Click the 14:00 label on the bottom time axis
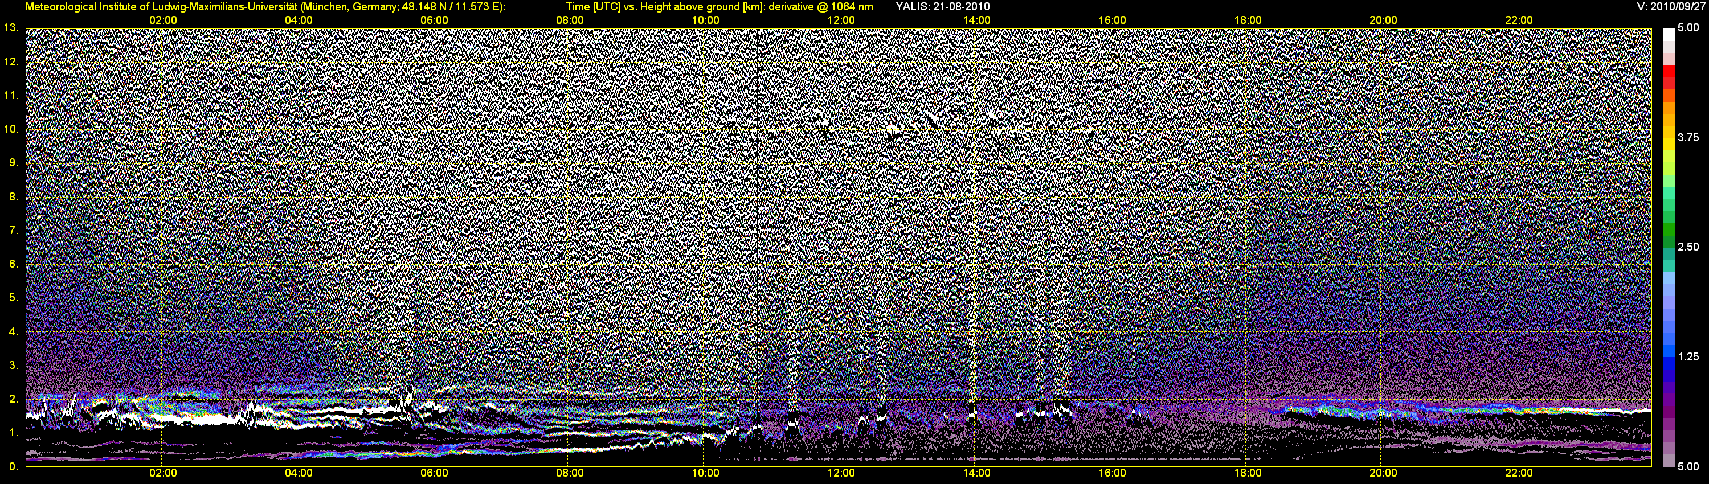Screen dimensions: 1709x484 coord(976,473)
